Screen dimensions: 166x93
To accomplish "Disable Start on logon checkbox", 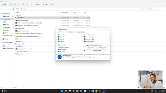I will (x=58, y=49).
